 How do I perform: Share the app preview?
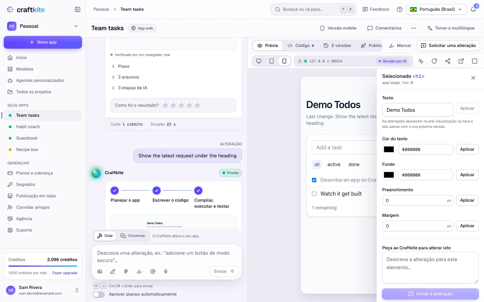point(448,61)
